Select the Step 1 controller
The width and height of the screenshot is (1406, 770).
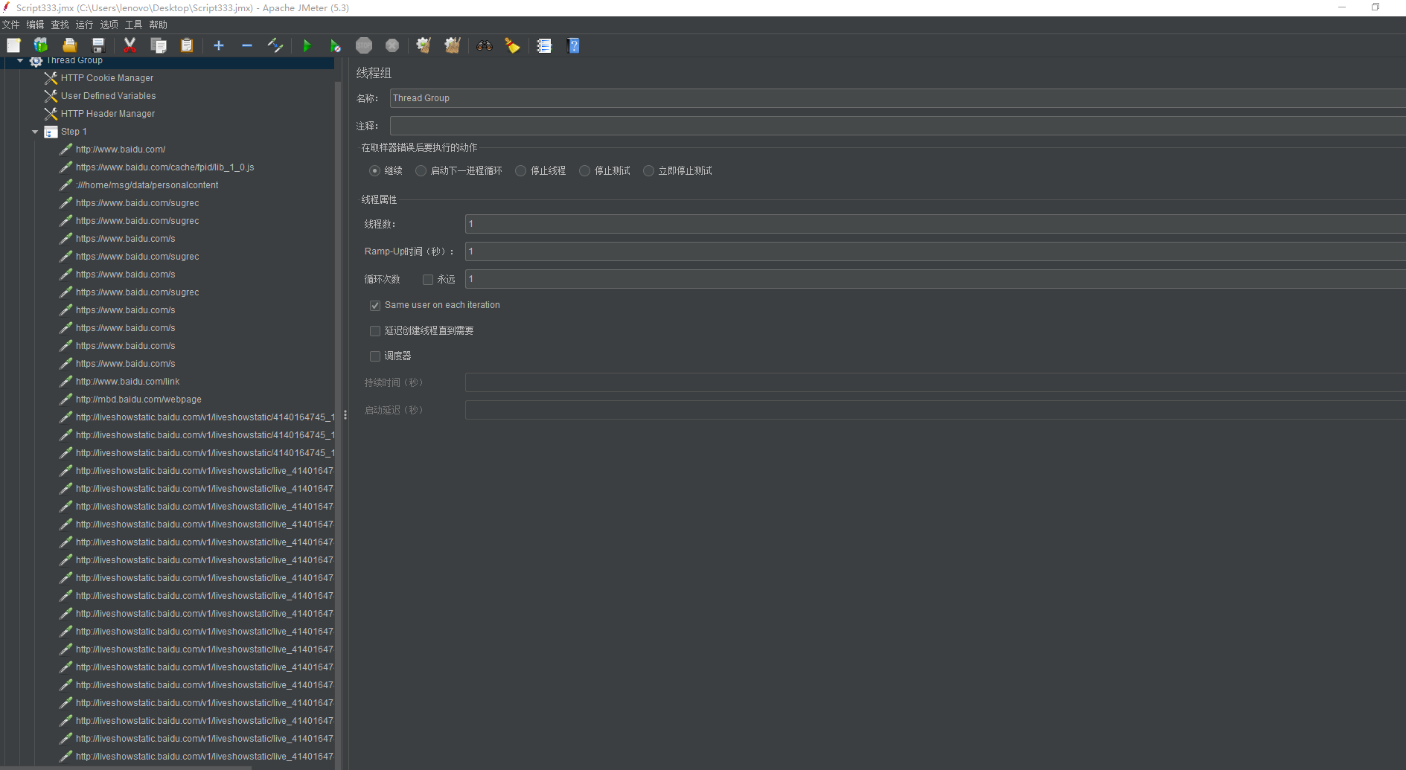click(74, 132)
